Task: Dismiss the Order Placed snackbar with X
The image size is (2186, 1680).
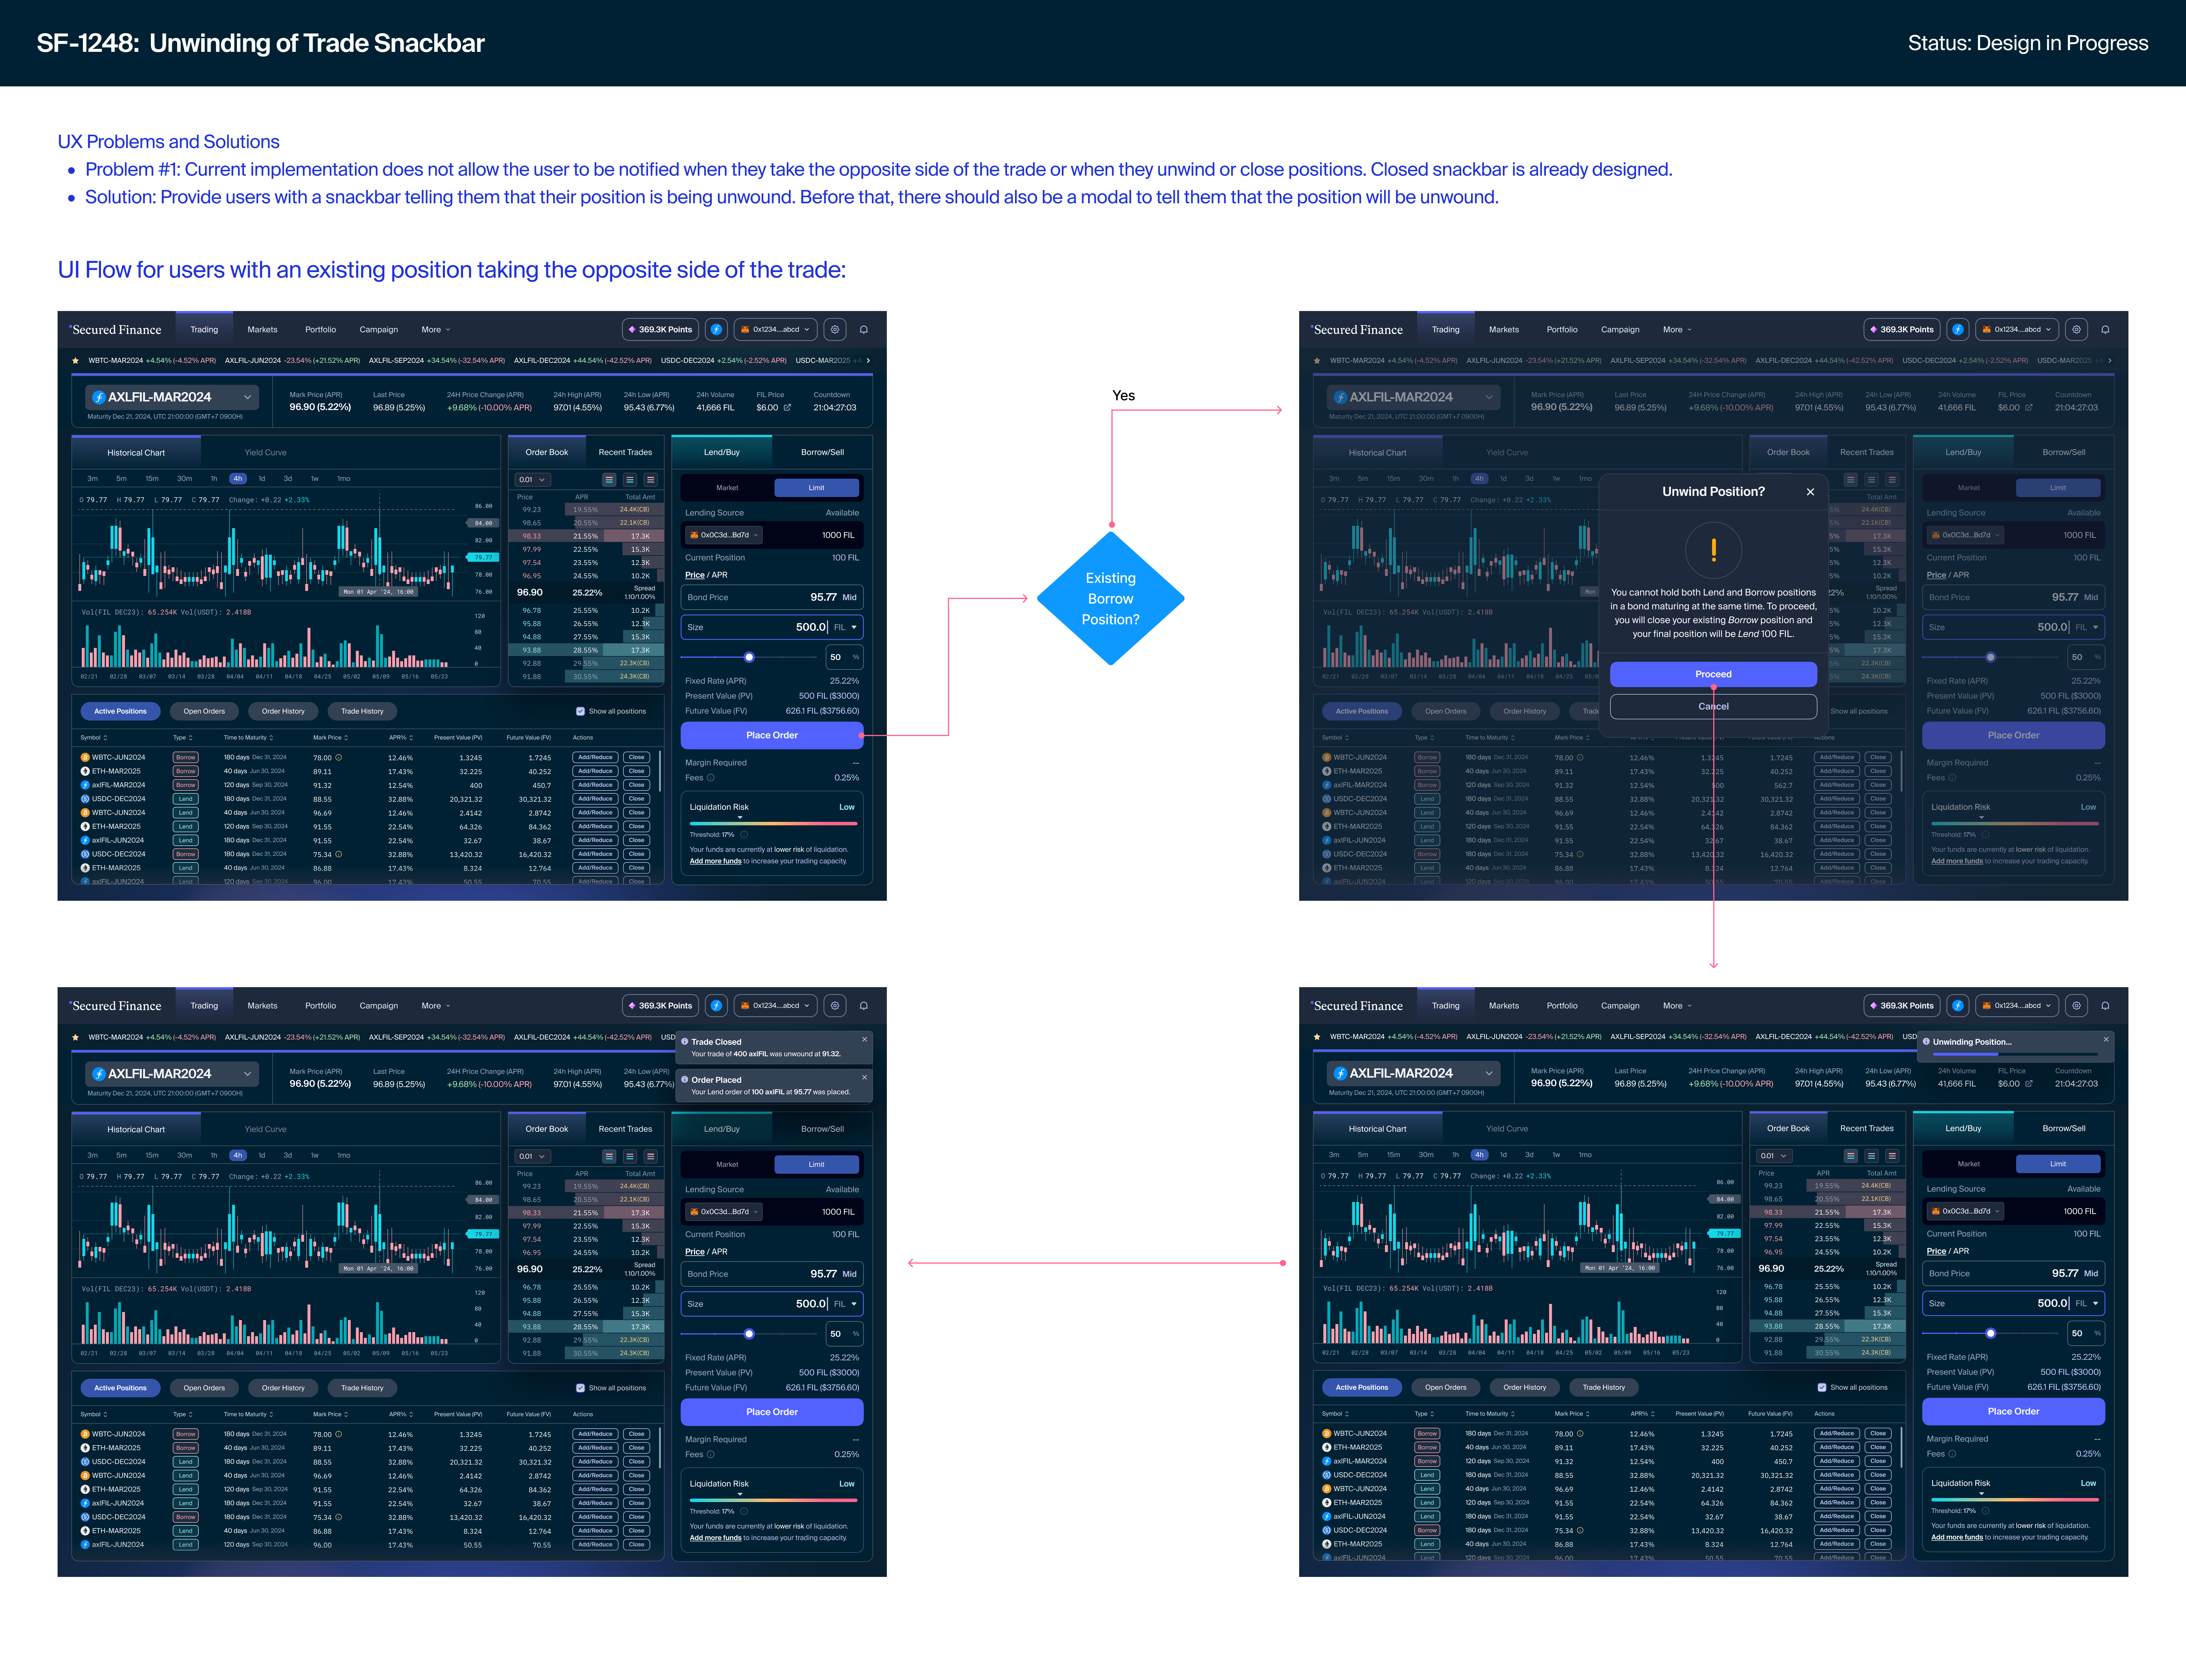Action: pyautogui.click(x=865, y=1077)
